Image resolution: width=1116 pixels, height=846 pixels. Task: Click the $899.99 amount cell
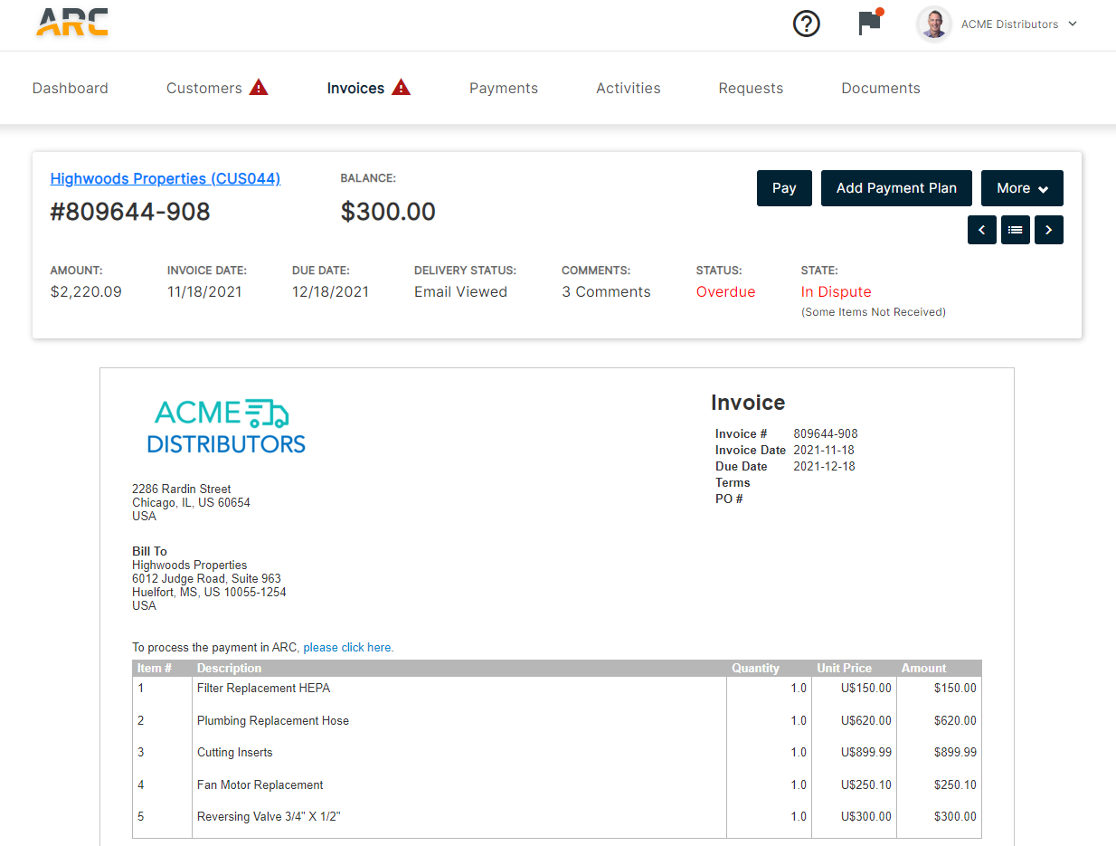pos(955,753)
